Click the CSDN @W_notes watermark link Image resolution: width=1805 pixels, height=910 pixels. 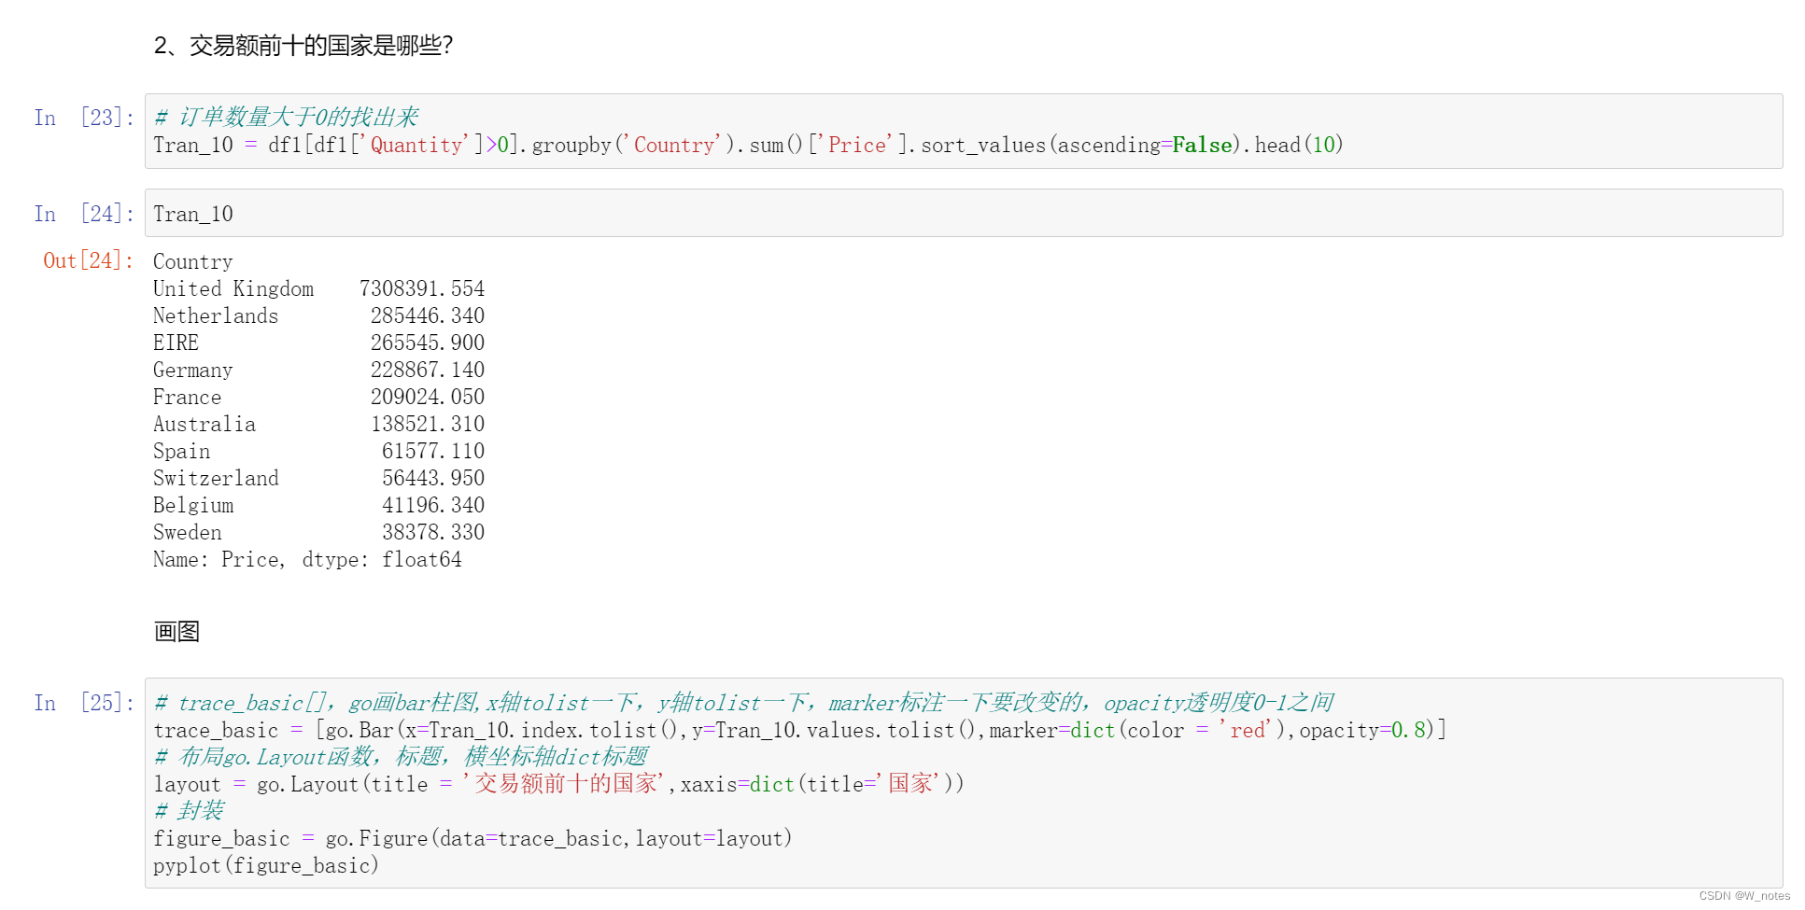[1745, 895]
